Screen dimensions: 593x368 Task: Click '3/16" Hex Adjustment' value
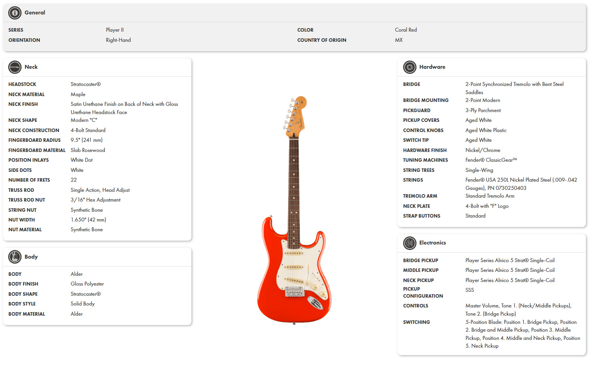click(x=96, y=200)
